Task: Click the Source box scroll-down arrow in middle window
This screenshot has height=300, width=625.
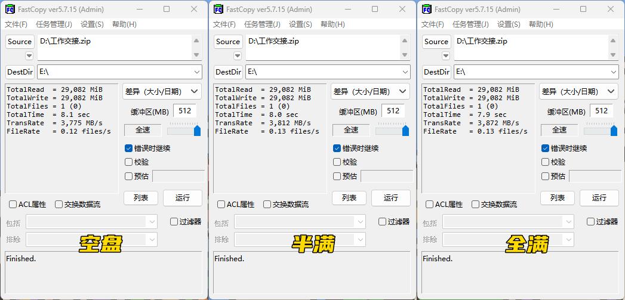Action: pos(405,55)
